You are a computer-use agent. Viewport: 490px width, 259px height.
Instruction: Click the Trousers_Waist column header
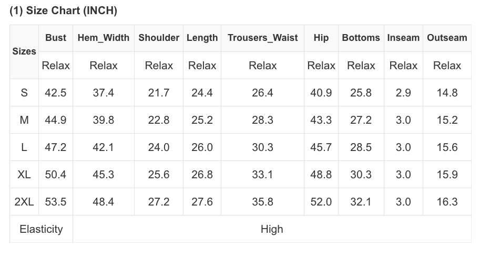(x=262, y=38)
